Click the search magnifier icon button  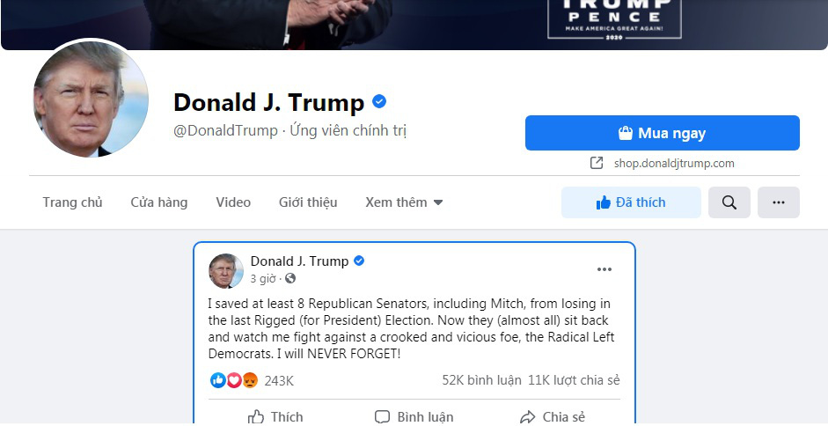(x=729, y=202)
